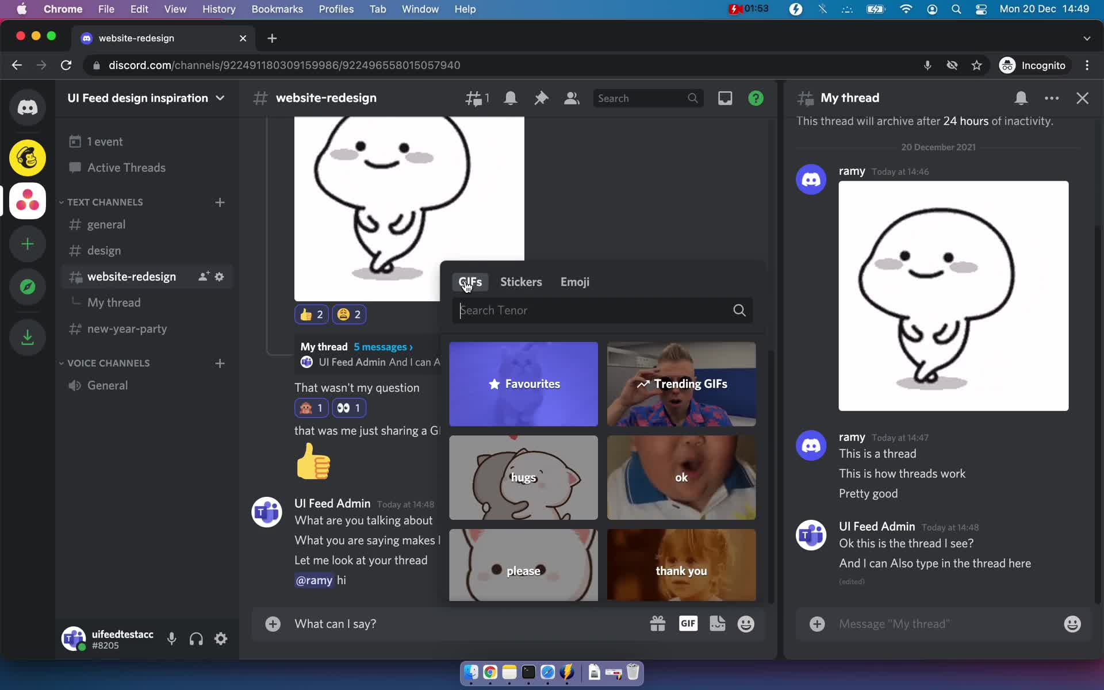The image size is (1104, 690).
Task: Open emoji picker in thread message box
Action: tap(1072, 624)
